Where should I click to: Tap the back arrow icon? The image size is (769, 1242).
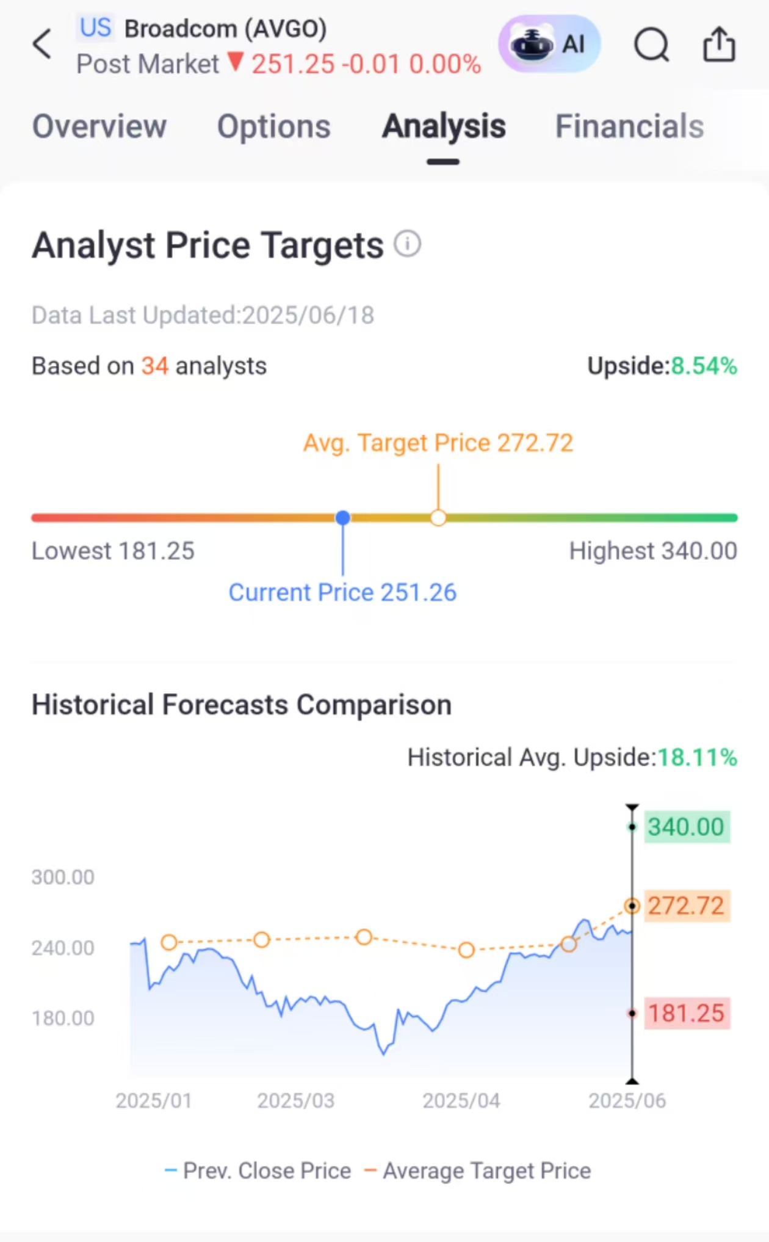pos(42,44)
